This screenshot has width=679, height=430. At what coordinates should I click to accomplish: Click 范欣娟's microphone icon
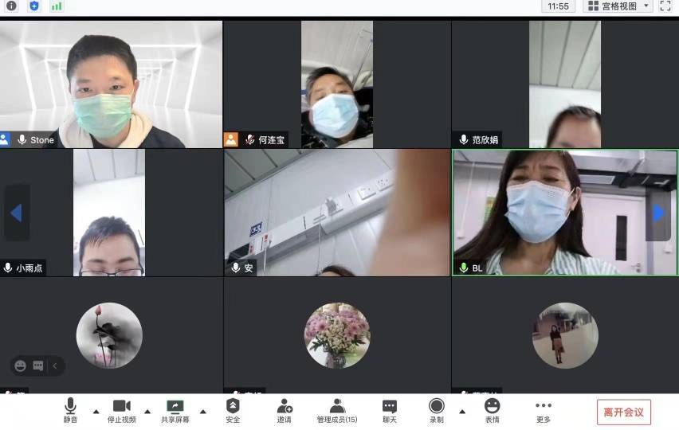tap(463, 139)
